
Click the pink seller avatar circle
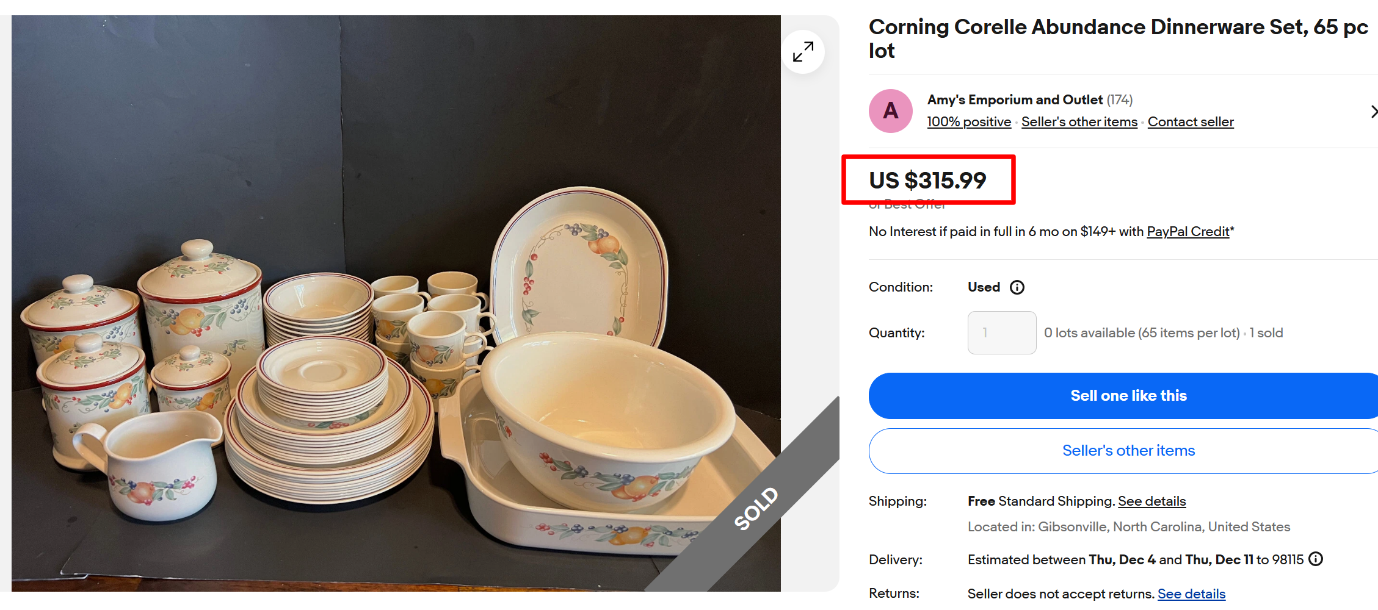pyautogui.click(x=890, y=110)
